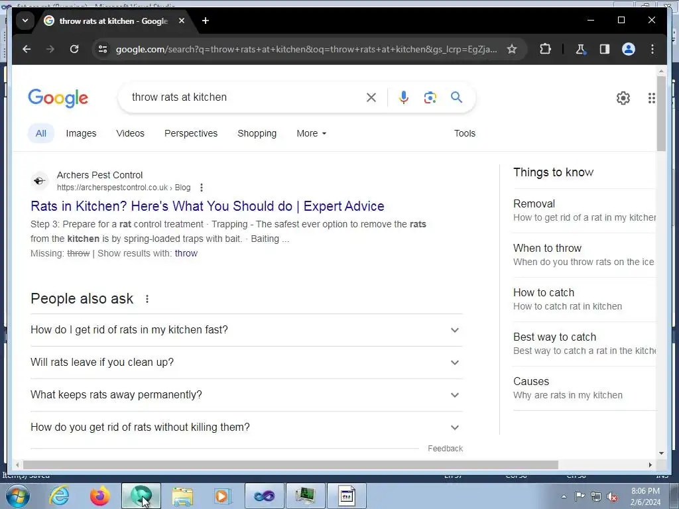Submit search with the magnifier icon
This screenshot has height=509, width=679.
tap(456, 97)
